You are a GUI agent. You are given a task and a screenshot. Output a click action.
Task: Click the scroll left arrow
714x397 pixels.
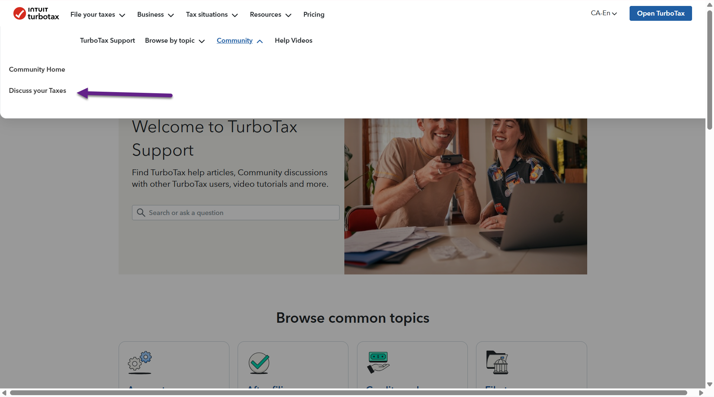click(x=4, y=393)
